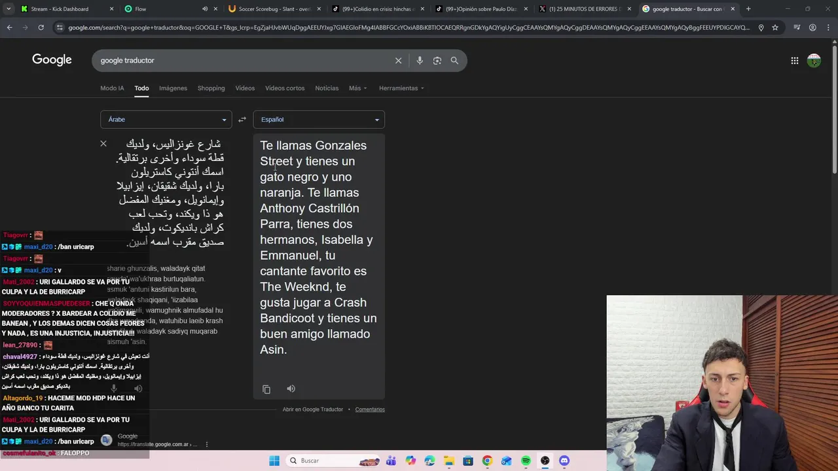Open Chrome profile icon in toolbar
The image size is (838, 471).
coord(812,27)
